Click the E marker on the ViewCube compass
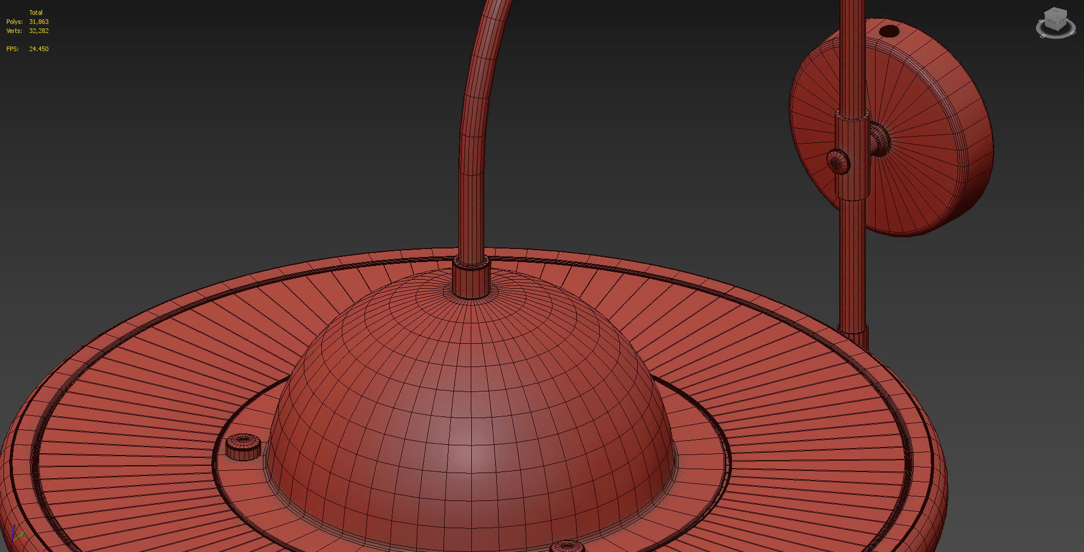 (1073, 33)
